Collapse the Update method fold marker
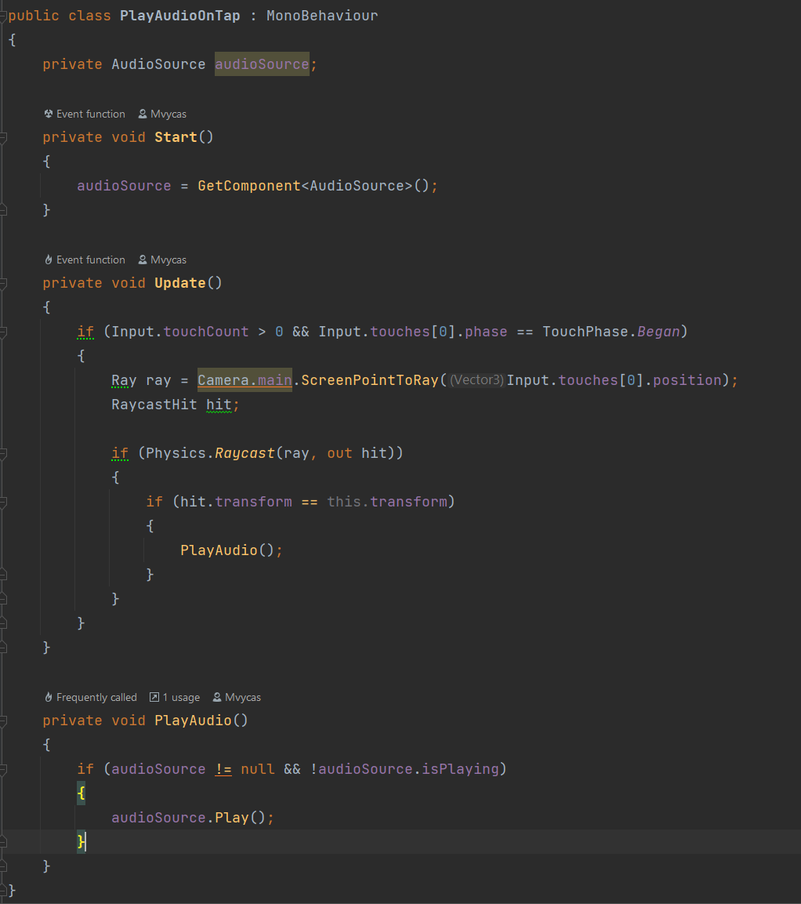The width and height of the screenshot is (801, 904). (3, 283)
